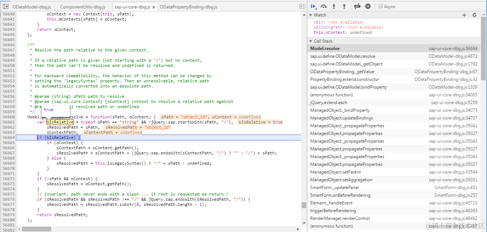
Task: Click the sBin watch expression
Action: tap(339, 22)
